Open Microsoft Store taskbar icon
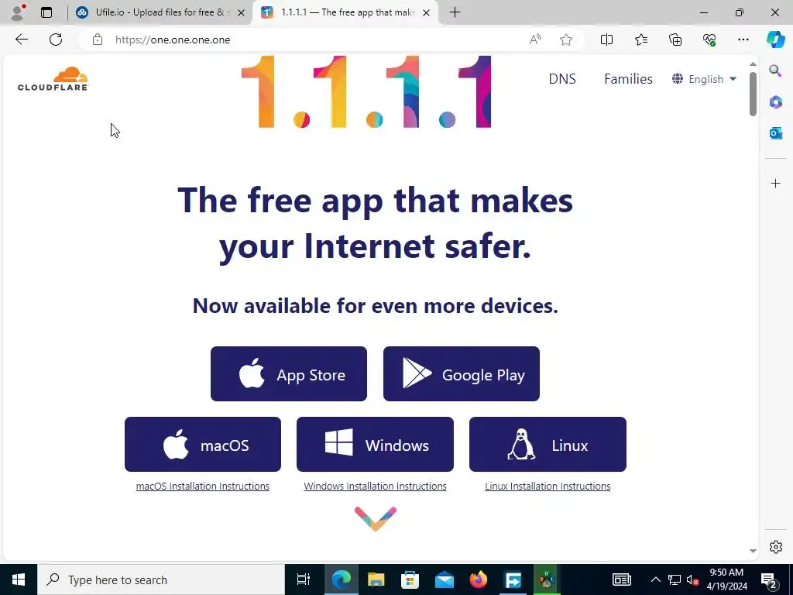 (410, 580)
